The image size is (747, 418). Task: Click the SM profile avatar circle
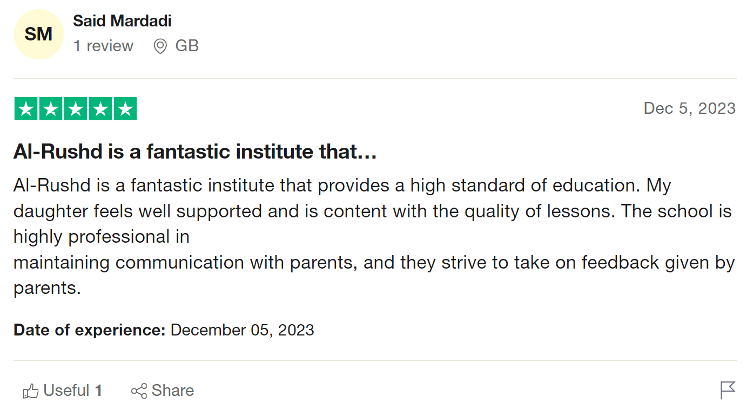click(38, 34)
